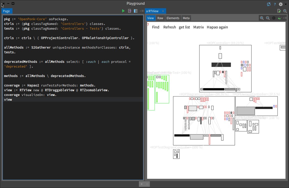Click the OPController class box label
Screen dimensions: 289x188
click(x=225, y=43)
